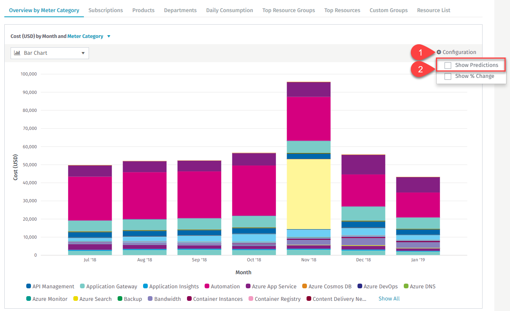510x311 pixels.
Task: Click the Show All legend link
Action: (389, 298)
